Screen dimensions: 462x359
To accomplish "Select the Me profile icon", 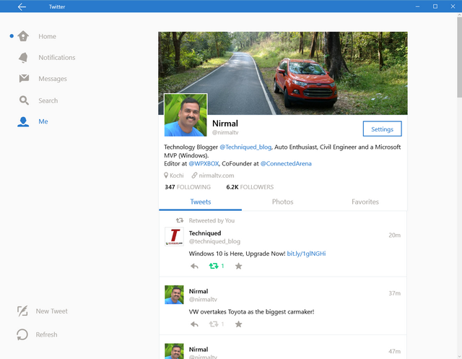I will pos(23,121).
